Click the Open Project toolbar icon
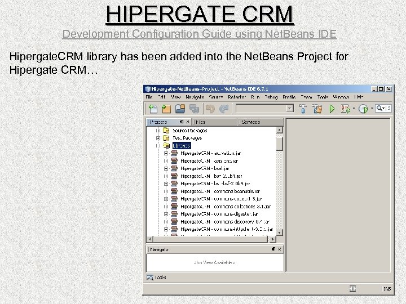Screen dimensions: 406x304 (180, 109)
